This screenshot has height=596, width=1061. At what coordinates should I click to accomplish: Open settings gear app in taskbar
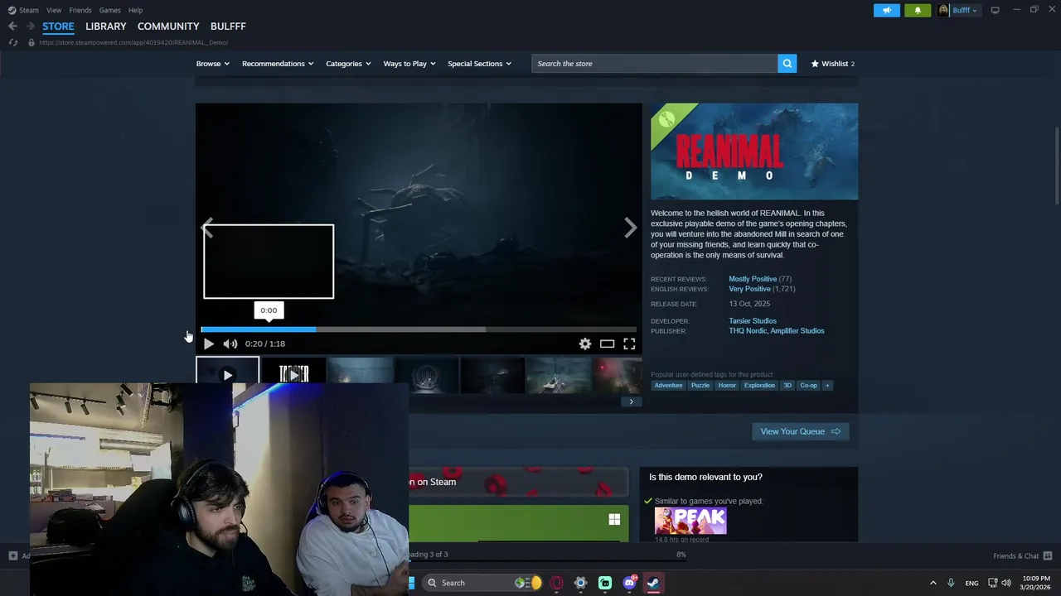[580, 583]
